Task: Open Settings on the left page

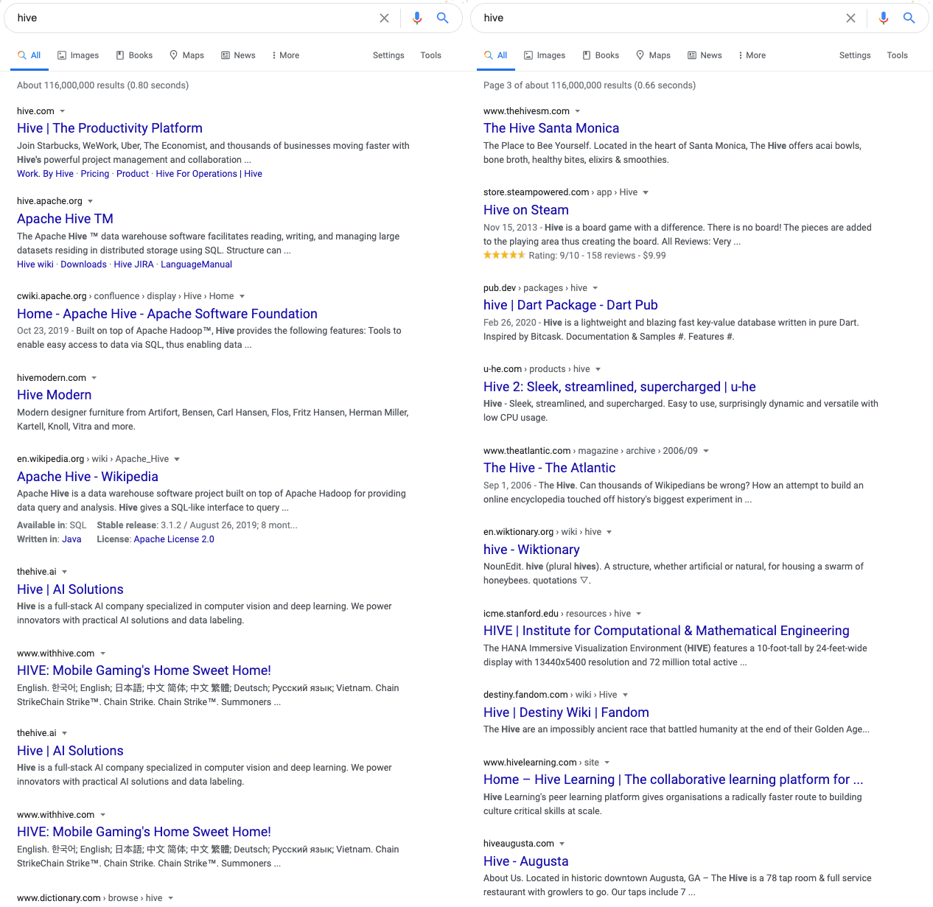Action: (388, 55)
